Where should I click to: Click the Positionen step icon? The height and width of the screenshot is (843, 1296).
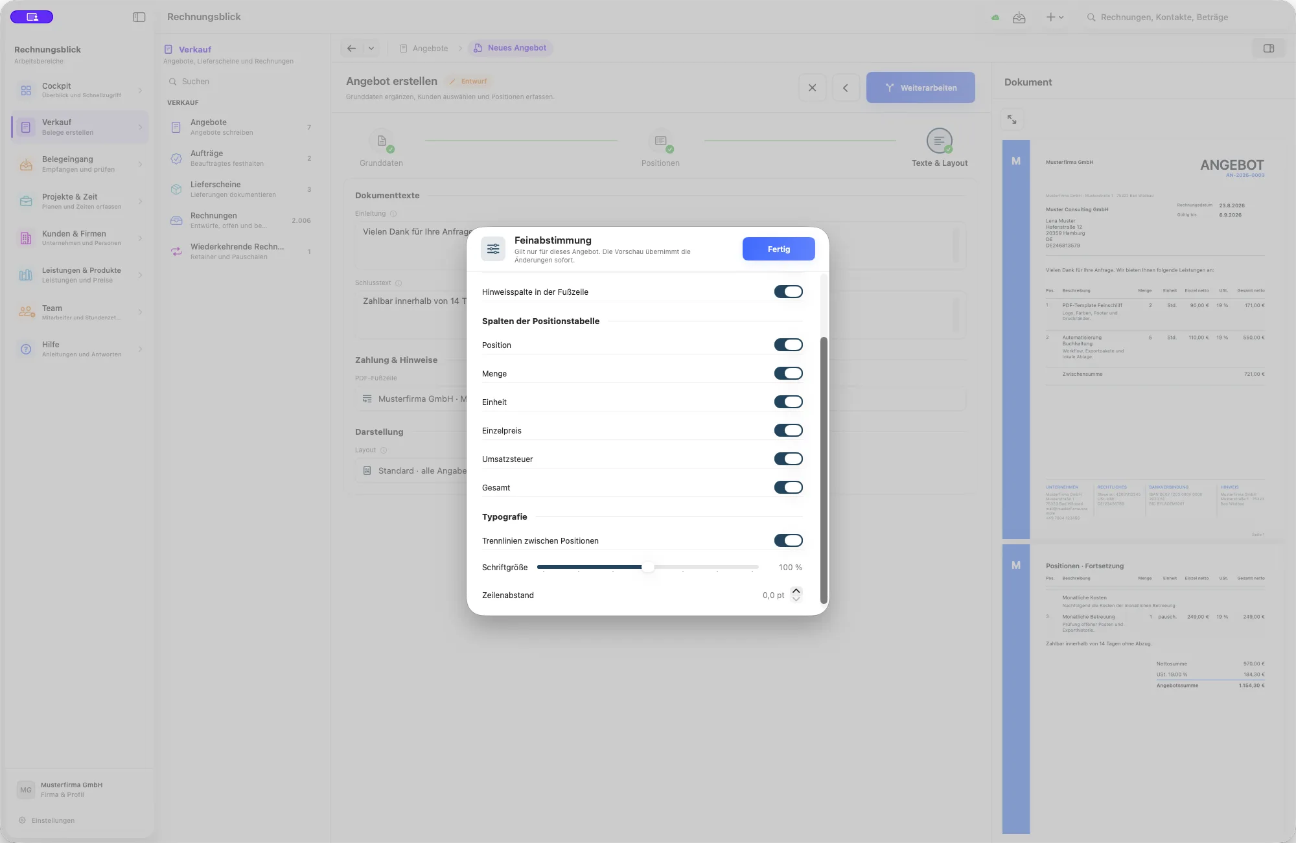661,141
